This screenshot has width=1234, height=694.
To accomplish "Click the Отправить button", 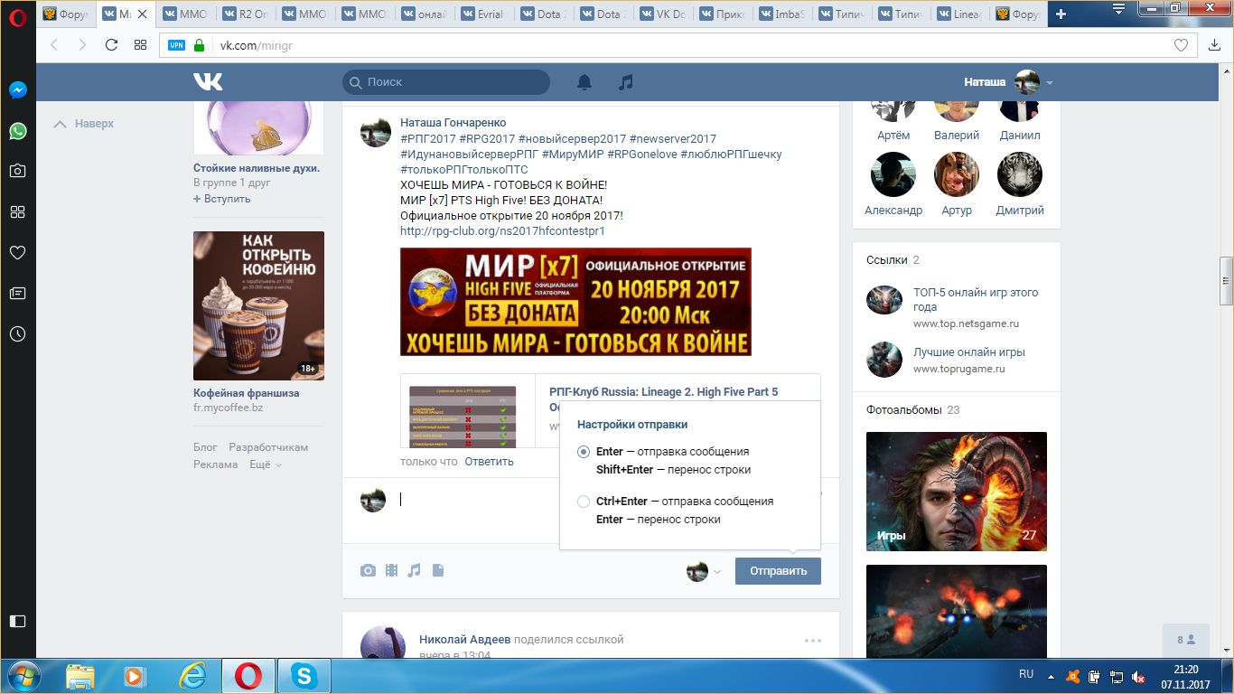I will [777, 571].
